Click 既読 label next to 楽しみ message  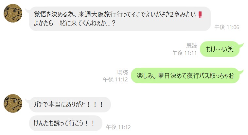(x=122, y=72)
